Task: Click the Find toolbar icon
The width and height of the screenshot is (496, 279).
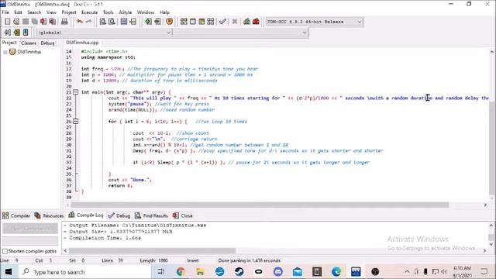Action: 103,22
